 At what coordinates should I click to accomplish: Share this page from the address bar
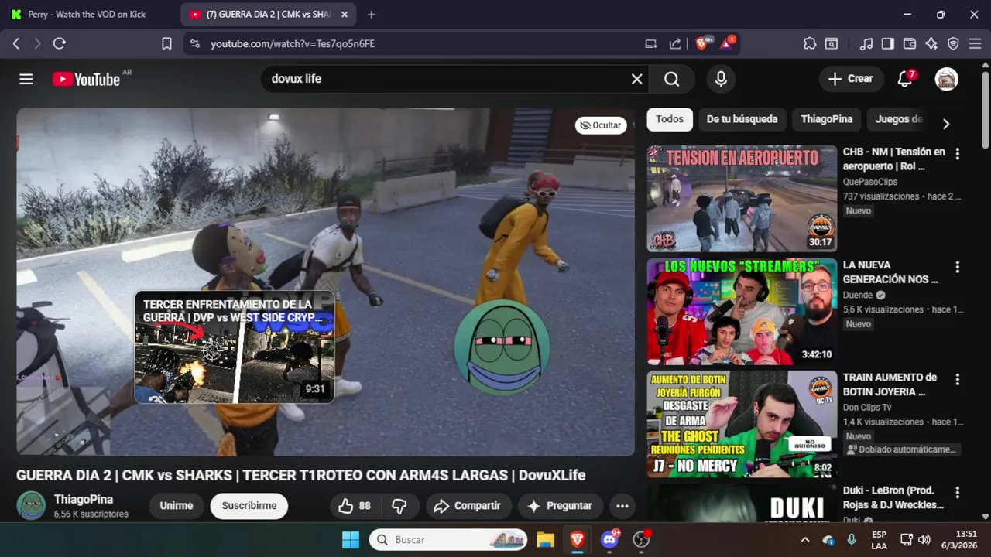click(675, 44)
